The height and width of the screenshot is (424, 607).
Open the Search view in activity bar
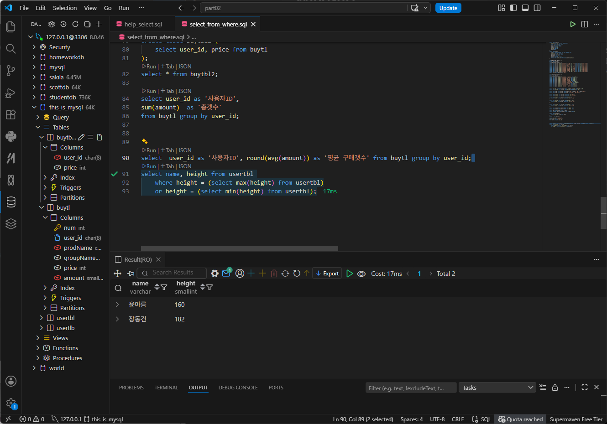point(11,49)
